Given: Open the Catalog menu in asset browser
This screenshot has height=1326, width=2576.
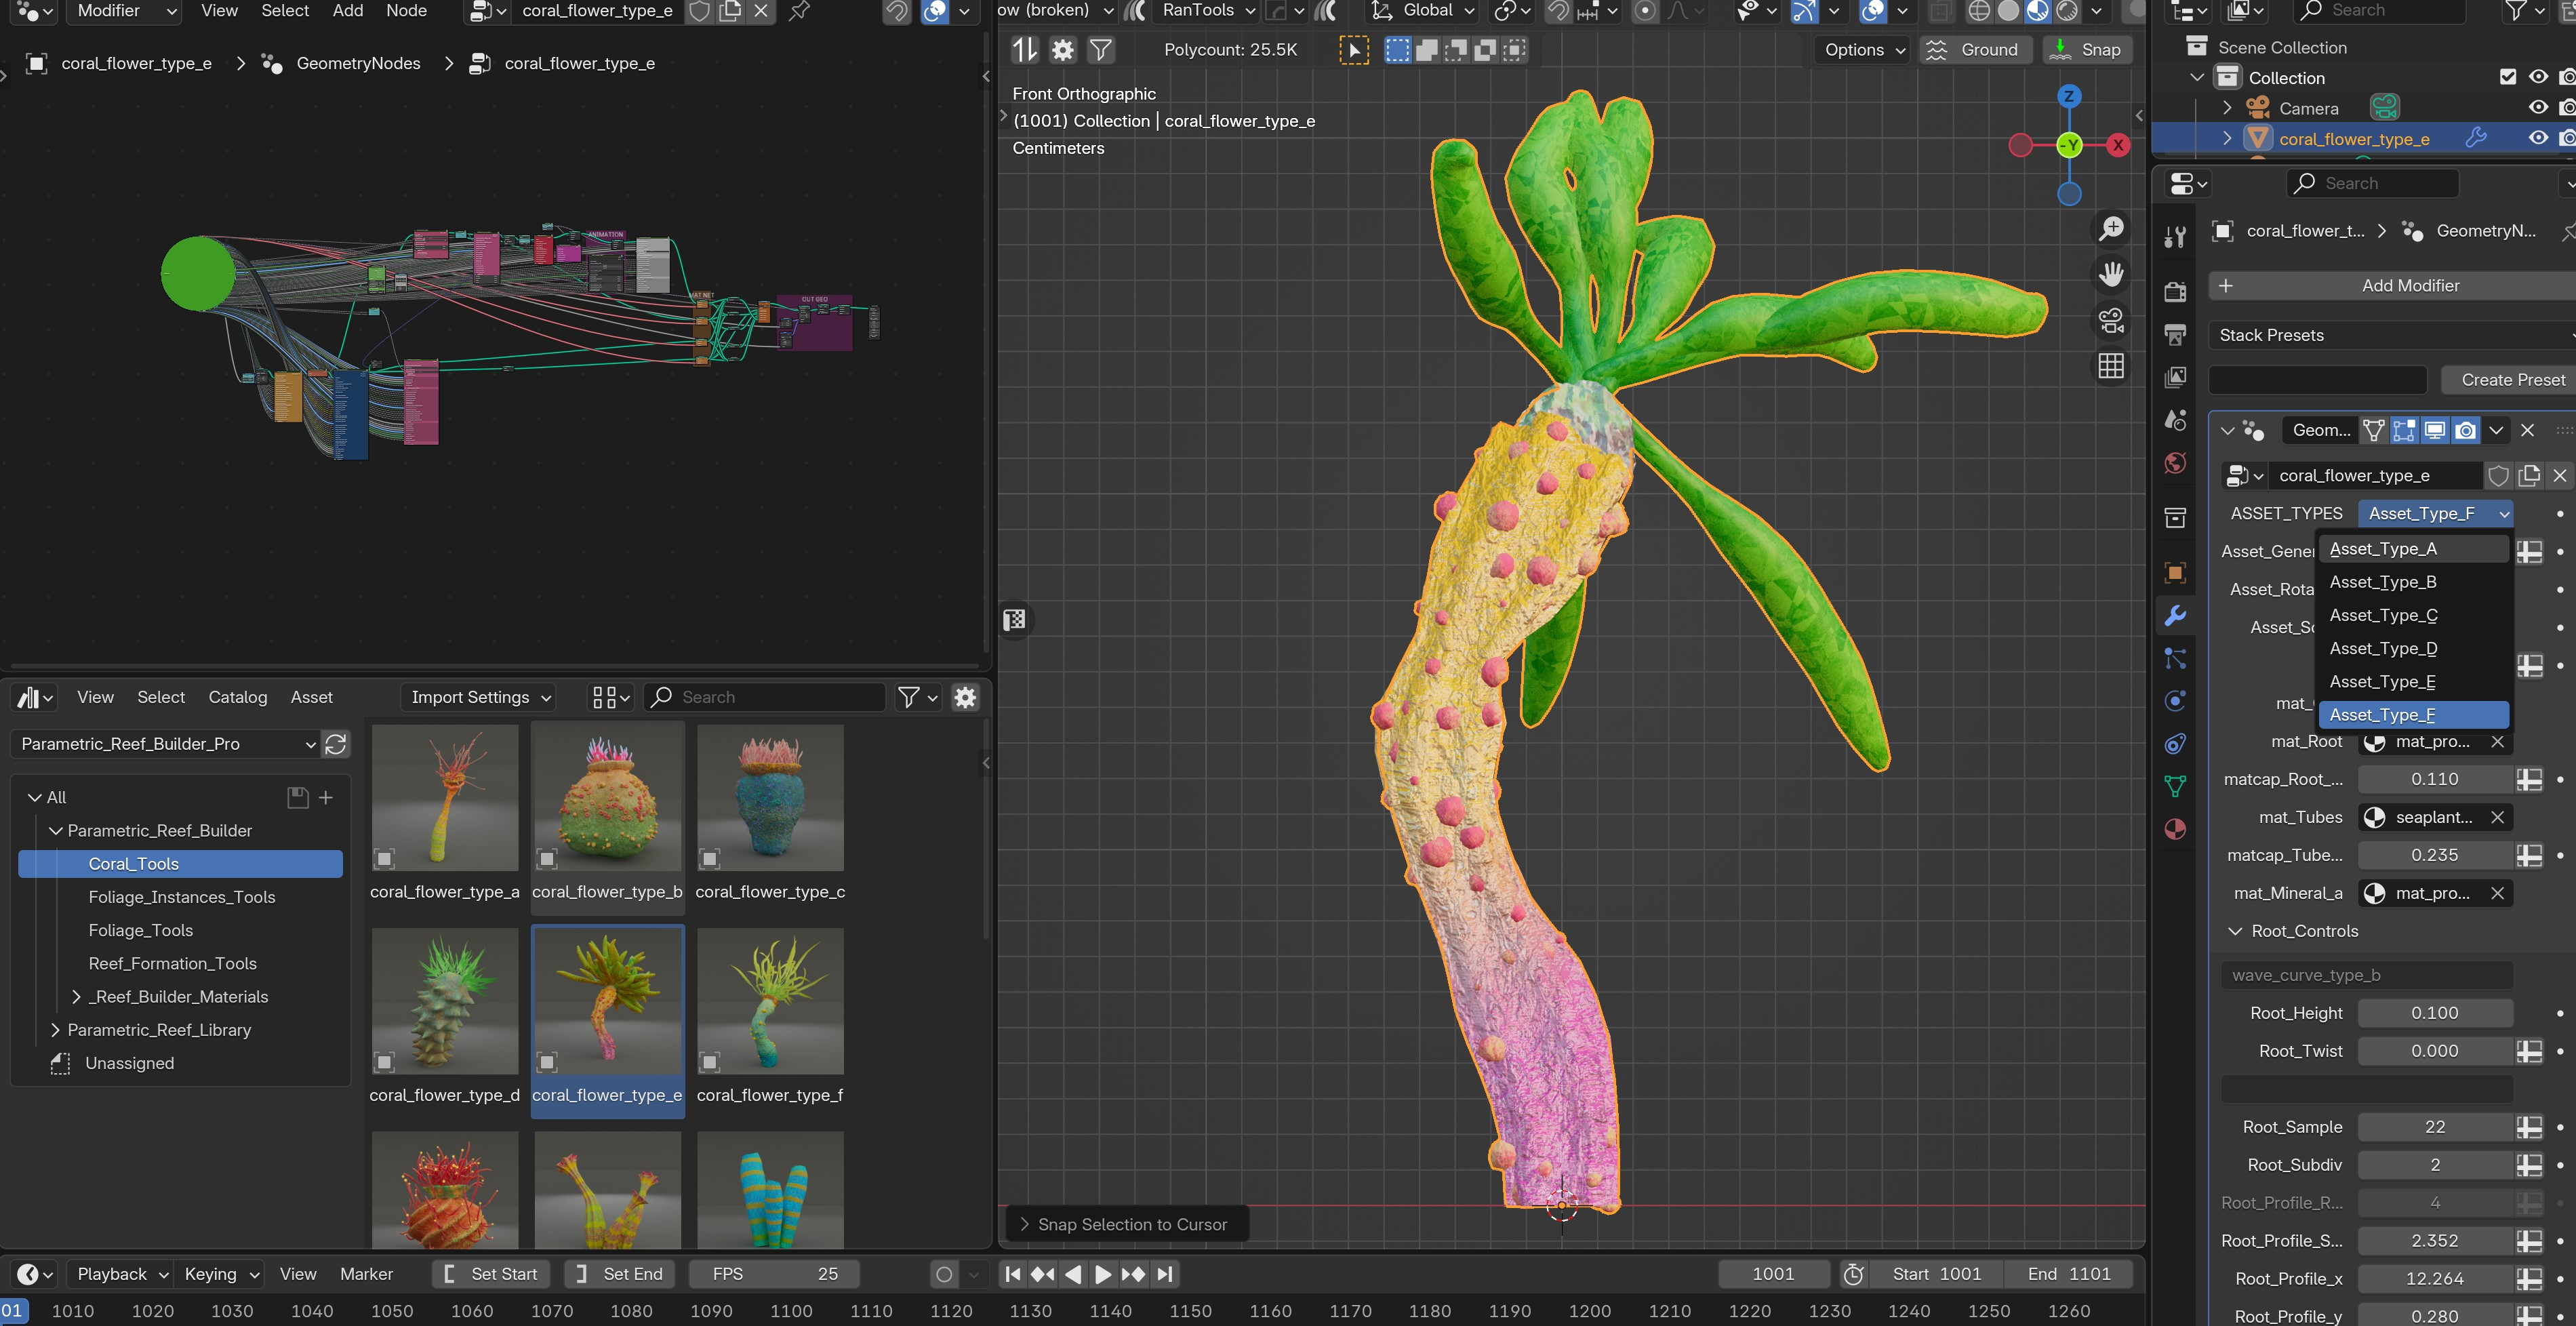Looking at the screenshot, I should point(237,697).
